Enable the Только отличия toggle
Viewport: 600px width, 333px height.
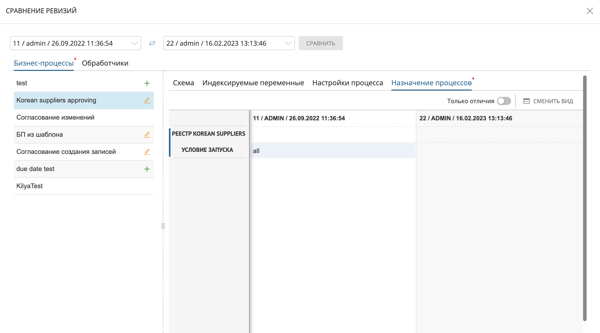click(504, 101)
